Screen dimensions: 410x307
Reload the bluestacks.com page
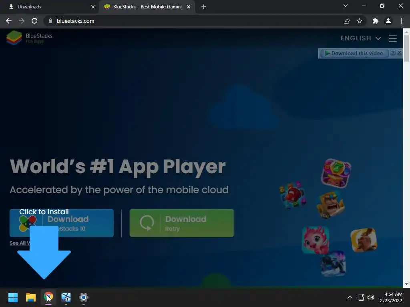point(34,21)
